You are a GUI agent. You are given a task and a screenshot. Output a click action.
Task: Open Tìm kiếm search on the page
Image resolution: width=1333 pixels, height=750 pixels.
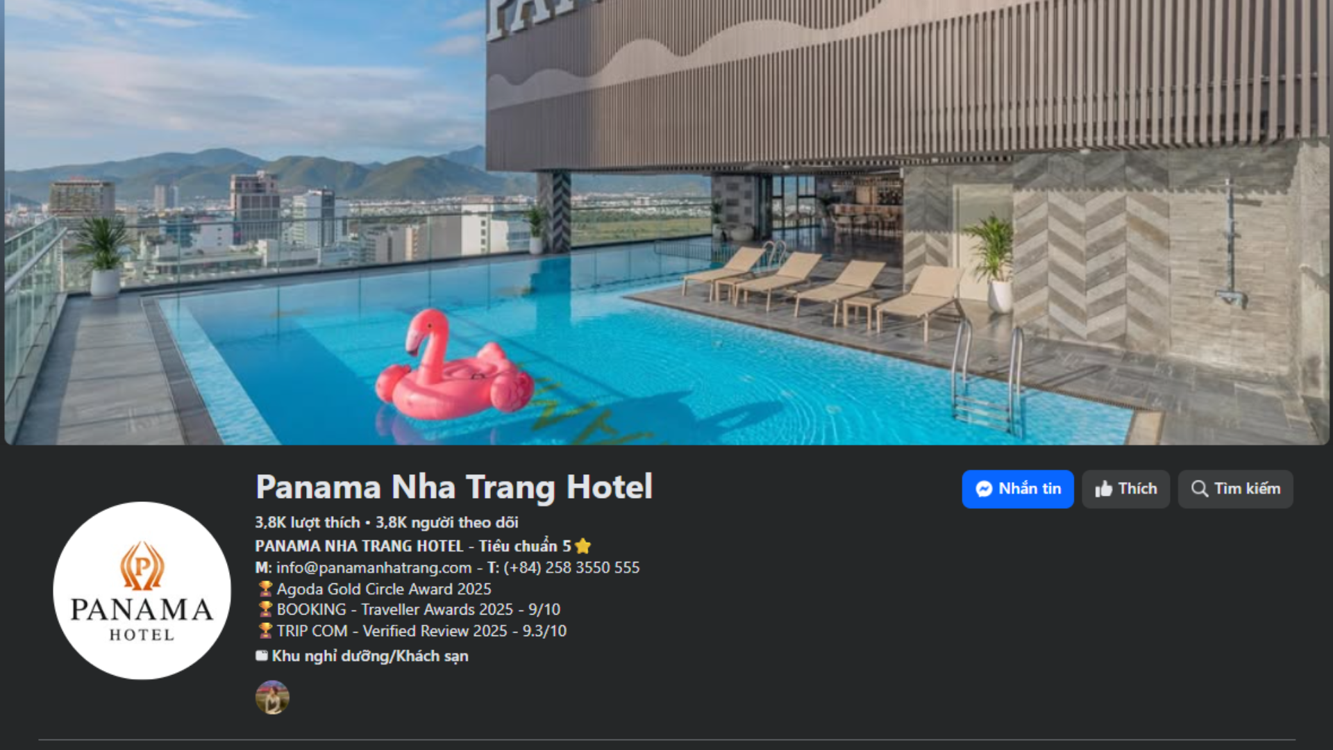coord(1235,489)
